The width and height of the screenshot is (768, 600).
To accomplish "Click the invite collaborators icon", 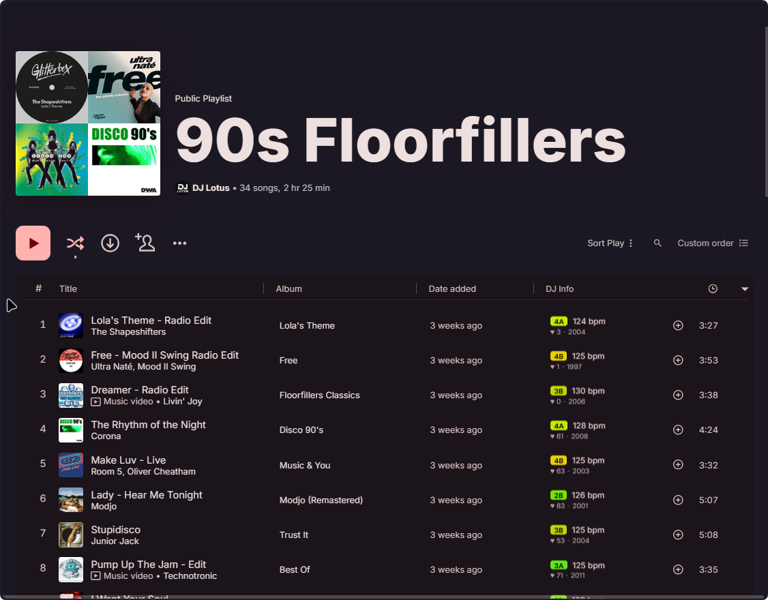I will pos(145,243).
